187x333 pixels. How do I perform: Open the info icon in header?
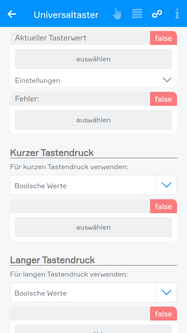click(177, 14)
